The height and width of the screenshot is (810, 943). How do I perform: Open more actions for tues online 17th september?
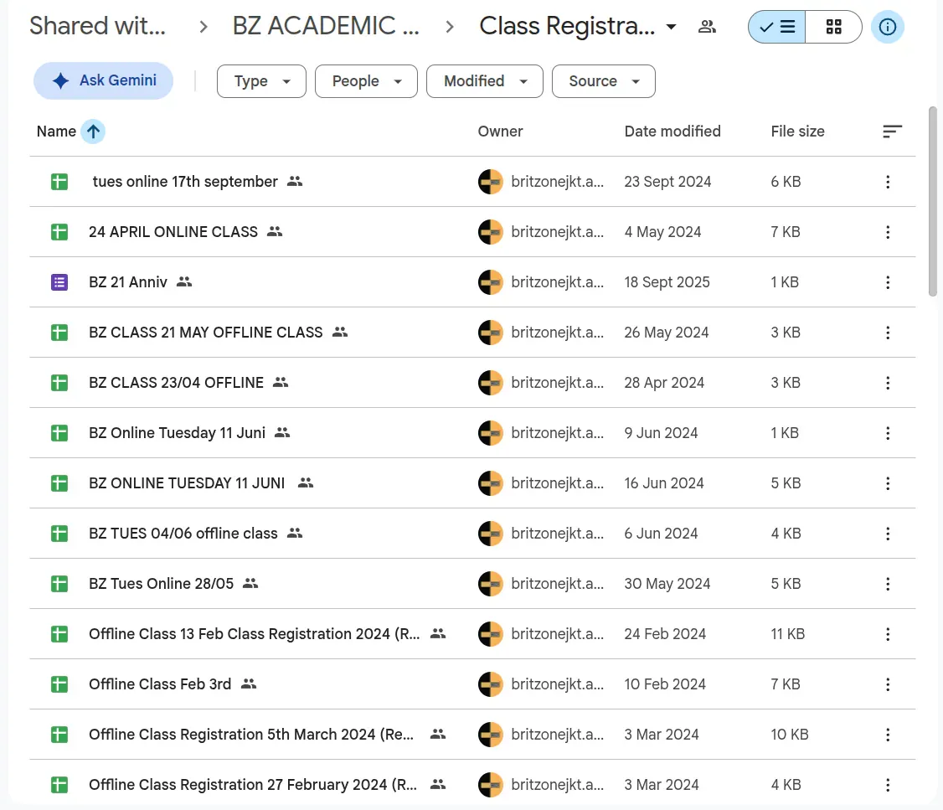pyautogui.click(x=888, y=183)
